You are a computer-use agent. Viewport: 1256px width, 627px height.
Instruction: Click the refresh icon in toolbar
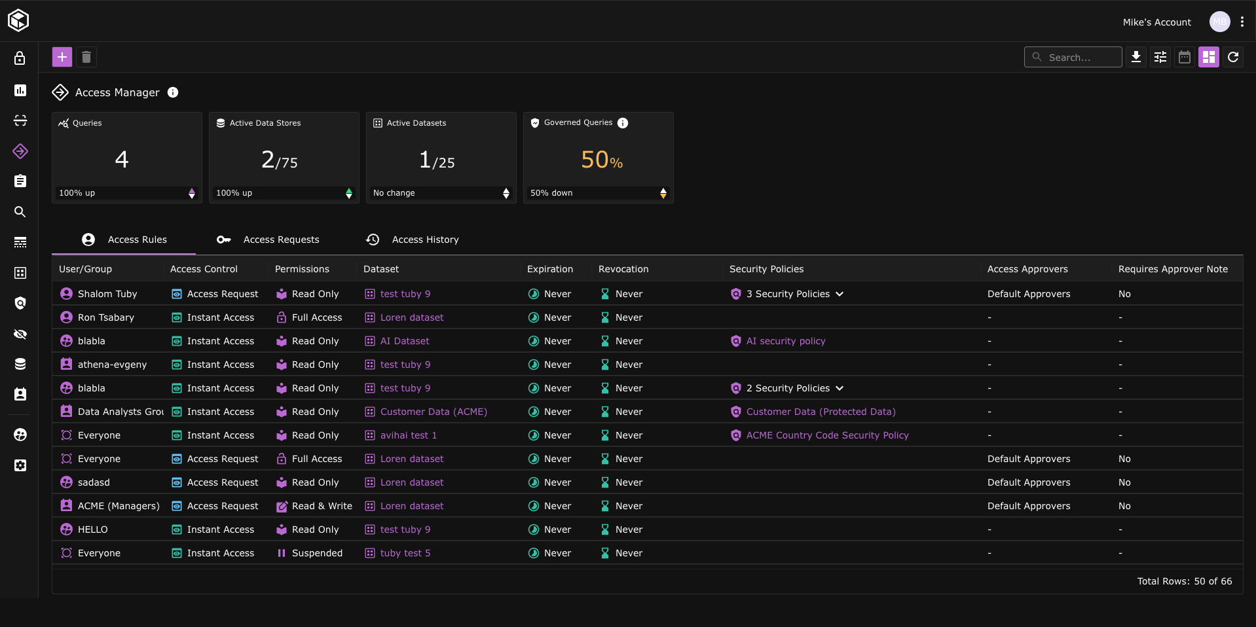(1233, 57)
